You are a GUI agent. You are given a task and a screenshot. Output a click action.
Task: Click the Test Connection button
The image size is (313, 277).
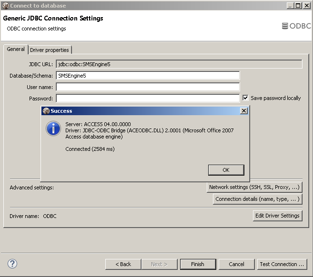coord(282,264)
